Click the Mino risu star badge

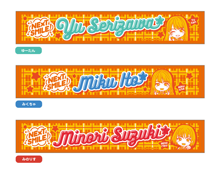click(x=164, y=144)
